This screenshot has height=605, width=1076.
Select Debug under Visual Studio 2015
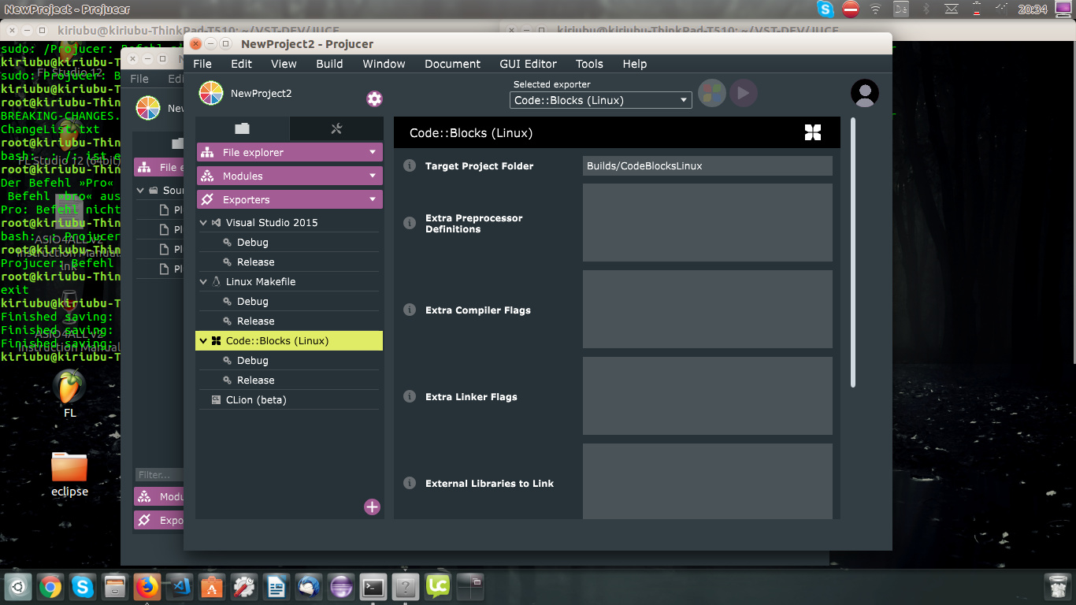[252, 242]
